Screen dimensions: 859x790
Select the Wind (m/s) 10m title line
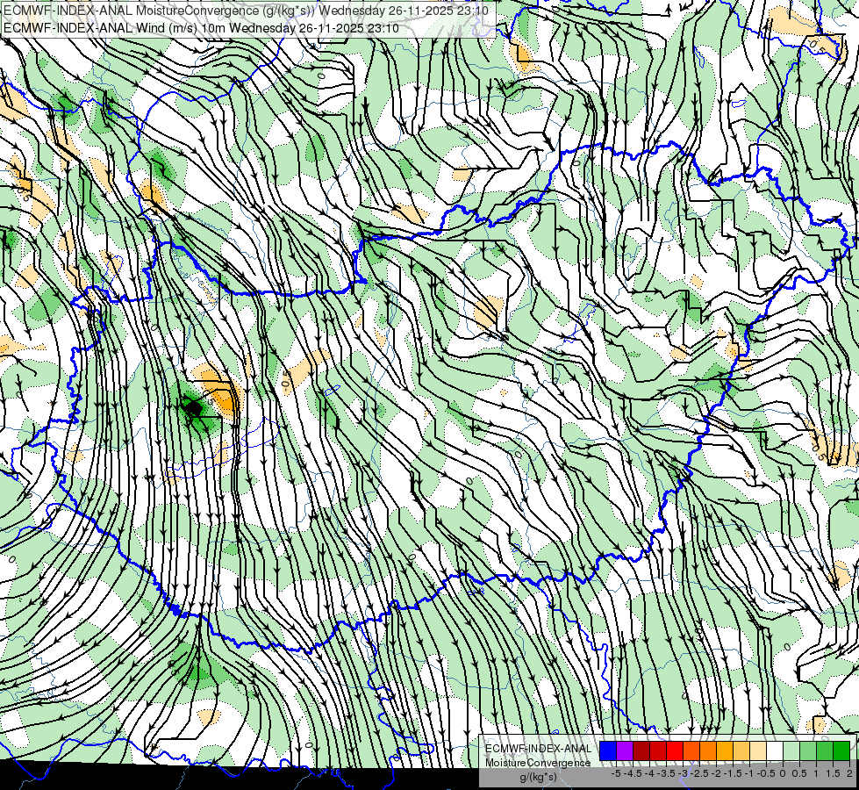click(201, 28)
